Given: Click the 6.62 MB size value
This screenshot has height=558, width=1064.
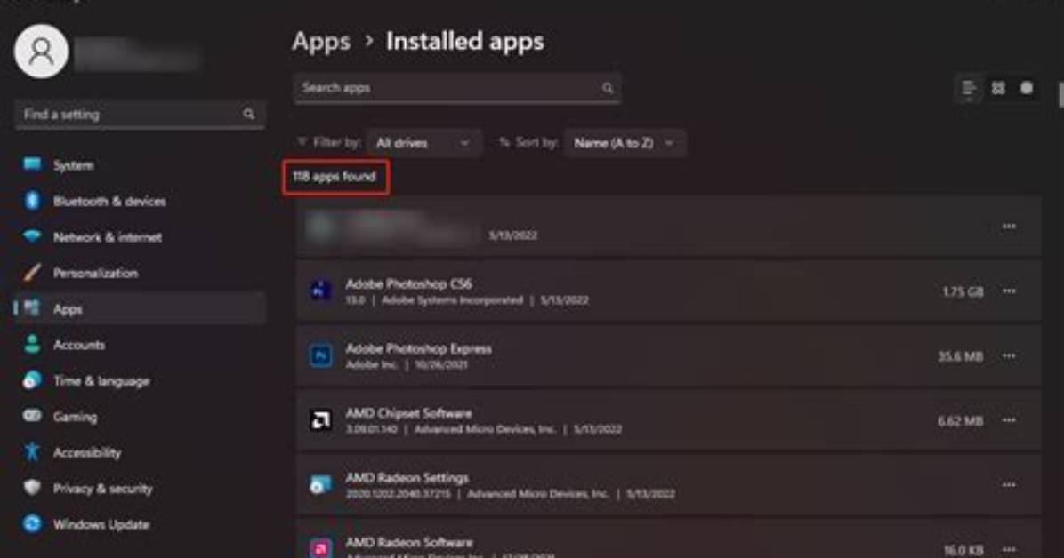Looking at the screenshot, I should coord(960,420).
